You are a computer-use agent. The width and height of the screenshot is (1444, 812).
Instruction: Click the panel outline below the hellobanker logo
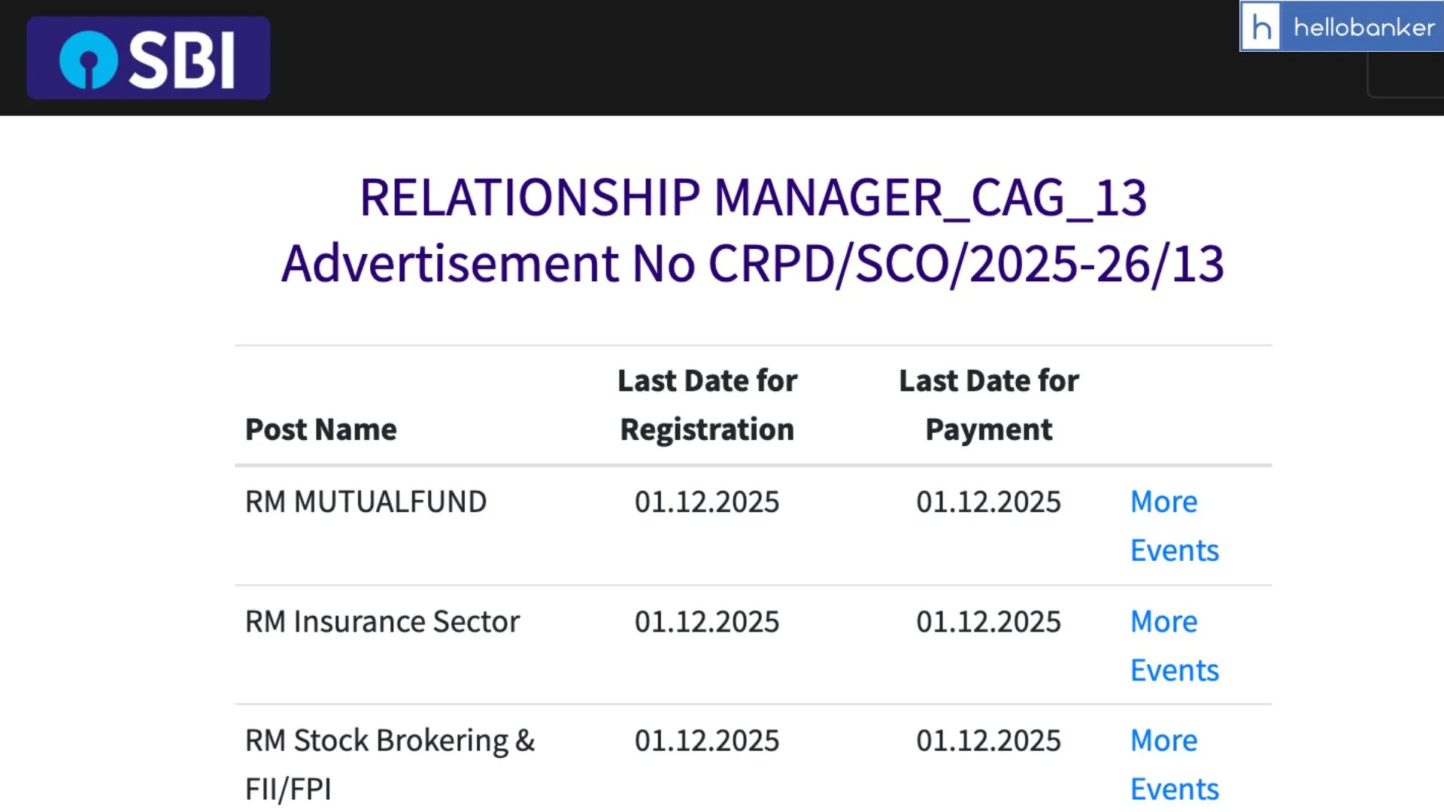(x=1407, y=79)
